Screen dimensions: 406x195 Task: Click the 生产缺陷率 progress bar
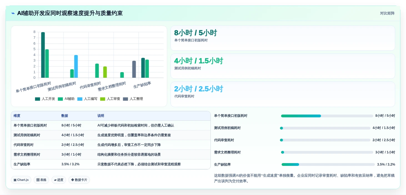click(x=328, y=164)
